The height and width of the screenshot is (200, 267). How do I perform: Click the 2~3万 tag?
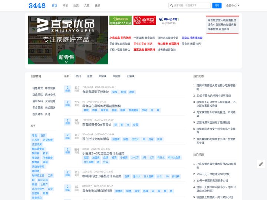point(135,158)
